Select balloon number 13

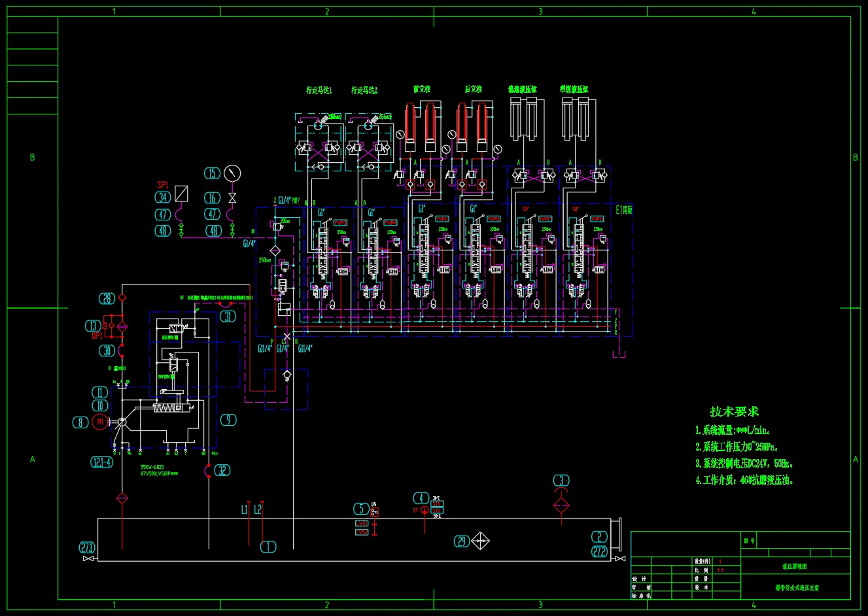tap(94, 326)
